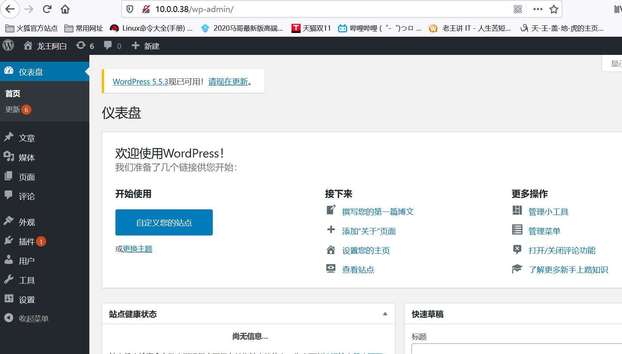This screenshot has width=622, height=354.
Task: Open the 2020马哥最新版高端 bookmark
Action: 242,28
